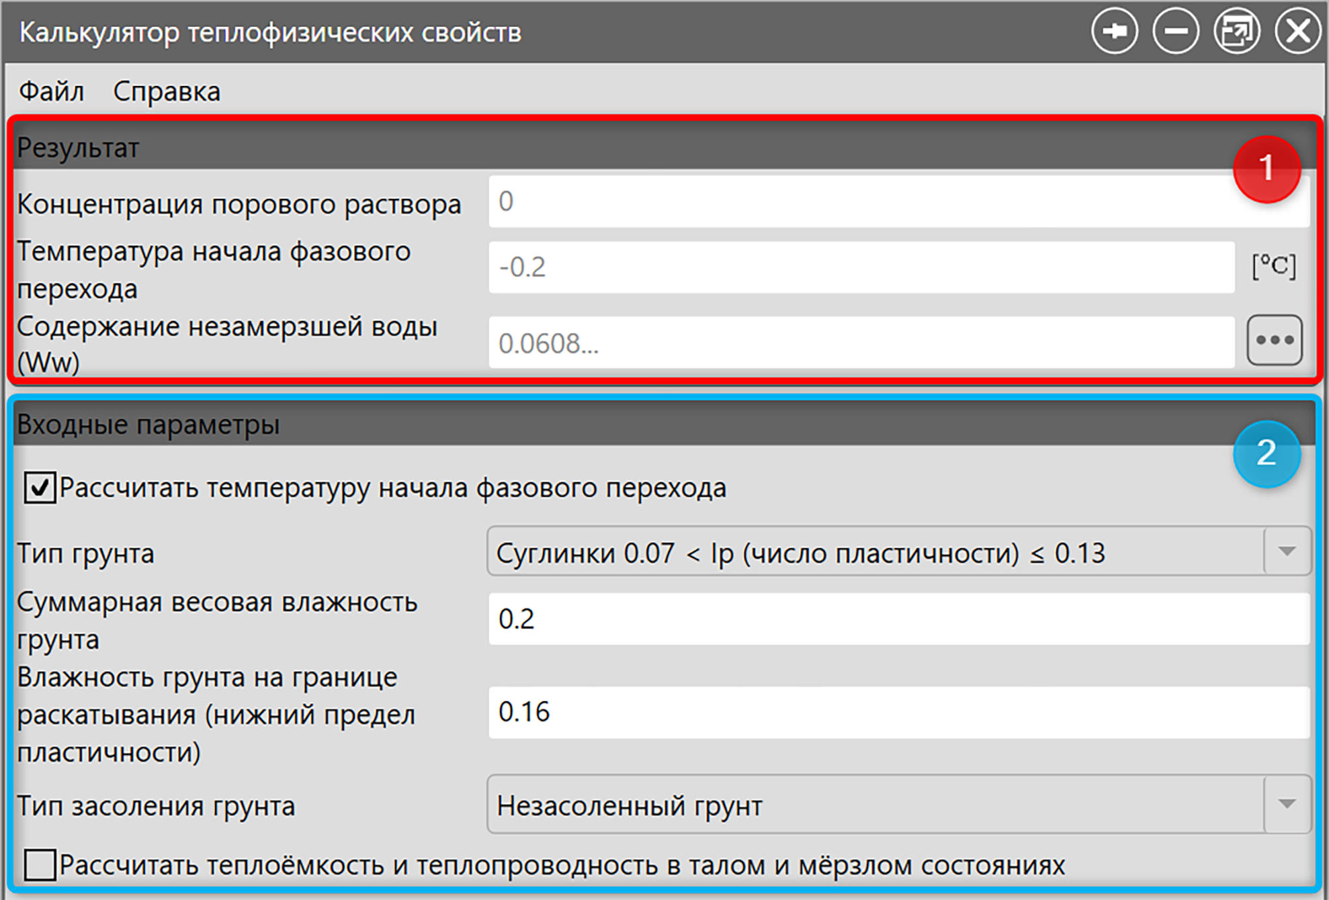The height and width of the screenshot is (900, 1329).
Task: Click the red numbered marker 1
Action: click(1267, 169)
